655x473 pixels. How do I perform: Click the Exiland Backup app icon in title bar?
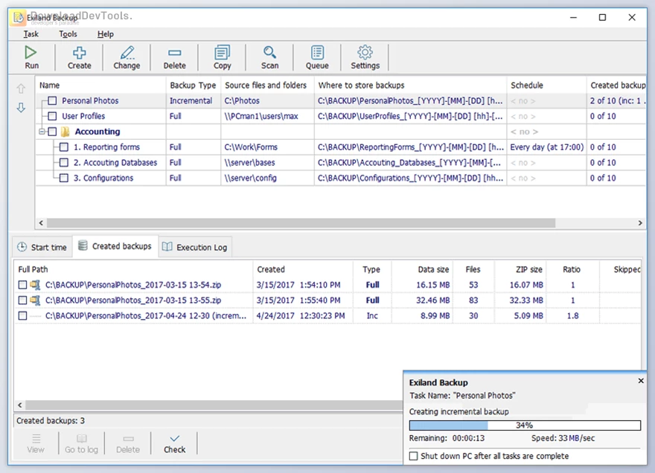[19, 18]
